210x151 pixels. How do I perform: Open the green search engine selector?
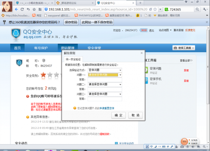(166, 9)
